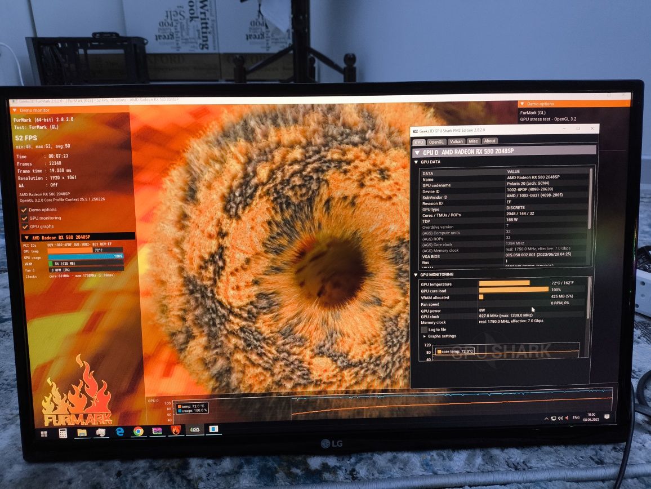The image size is (651, 489).
Task: Open the WinRAR taskbar icon
Action: [157, 431]
